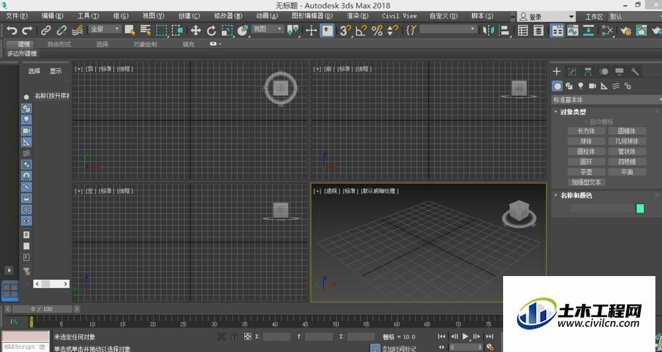The height and width of the screenshot is (352, 662).
Task: Click the Select and Place tool
Action: [243, 30]
